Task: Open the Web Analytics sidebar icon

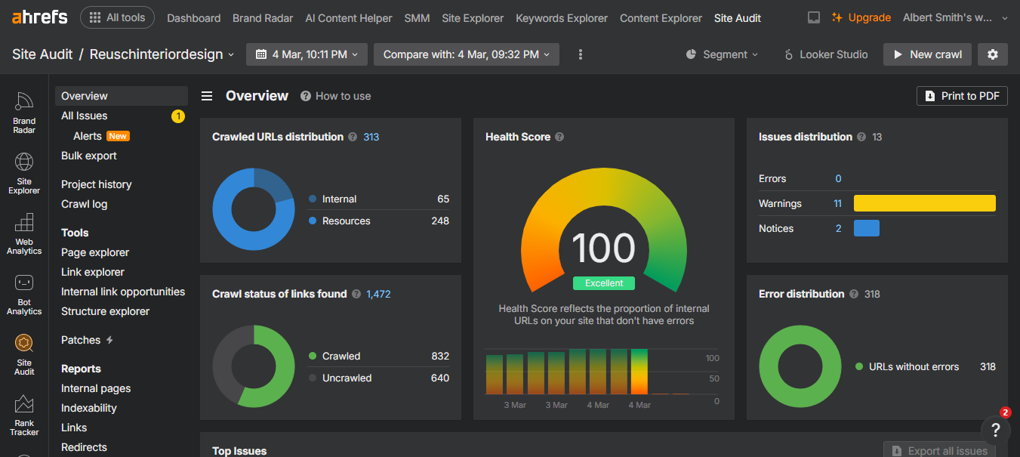Action: click(24, 234)
